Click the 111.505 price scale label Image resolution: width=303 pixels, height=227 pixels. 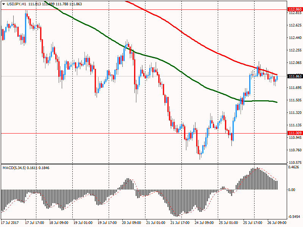tap(295, 100)
